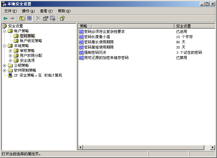Select the 密码最短使用期限 policy text
The height and width of the screenshot is (158, 217).
(99, 47)
